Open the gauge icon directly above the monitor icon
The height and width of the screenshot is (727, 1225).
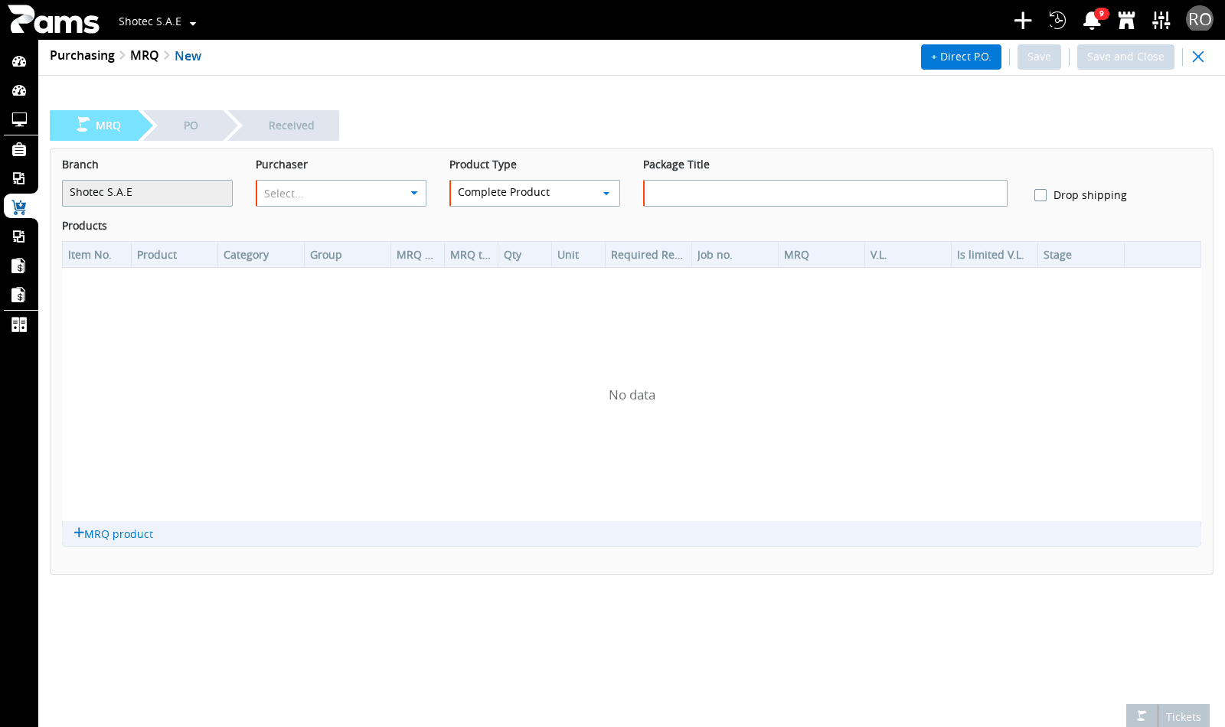point(19,90)
